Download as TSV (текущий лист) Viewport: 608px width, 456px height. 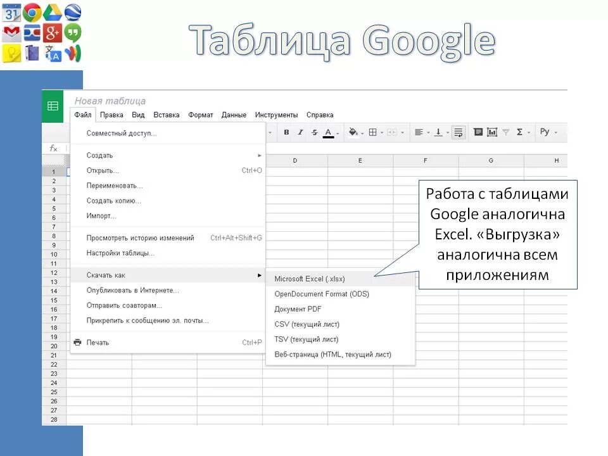tap(341, 339)
